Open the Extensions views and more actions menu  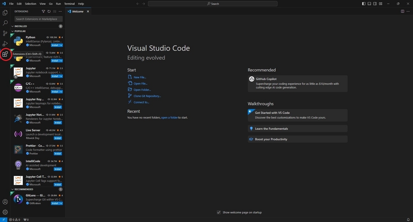click(x=60, y=11)
